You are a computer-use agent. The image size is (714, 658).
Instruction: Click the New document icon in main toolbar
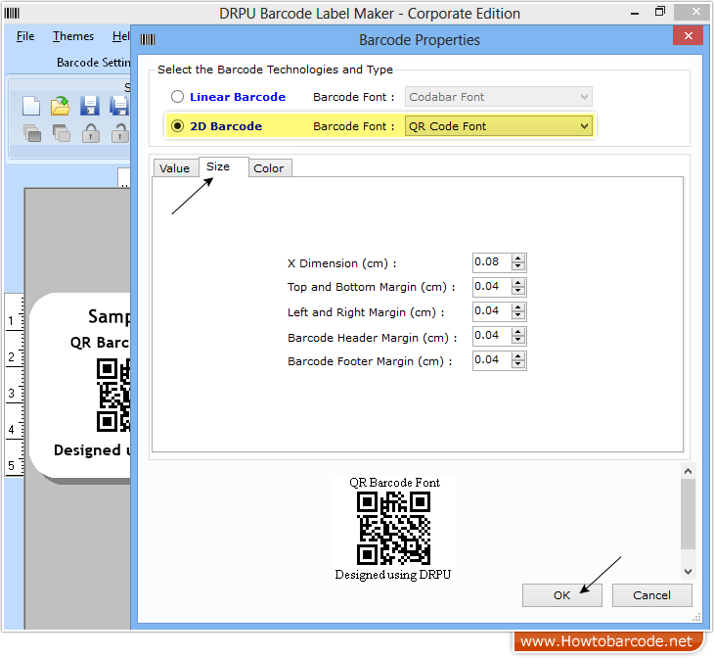pos(31,106)
